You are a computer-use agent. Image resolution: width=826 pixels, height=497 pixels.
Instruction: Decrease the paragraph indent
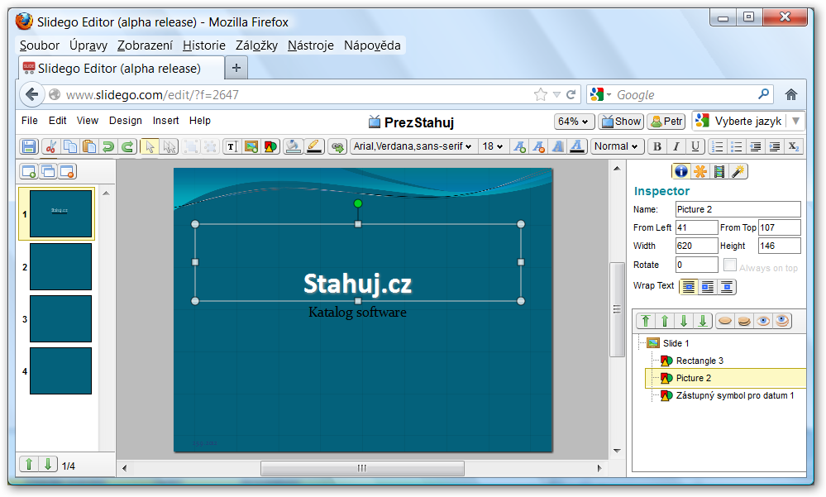coord(756,146)
